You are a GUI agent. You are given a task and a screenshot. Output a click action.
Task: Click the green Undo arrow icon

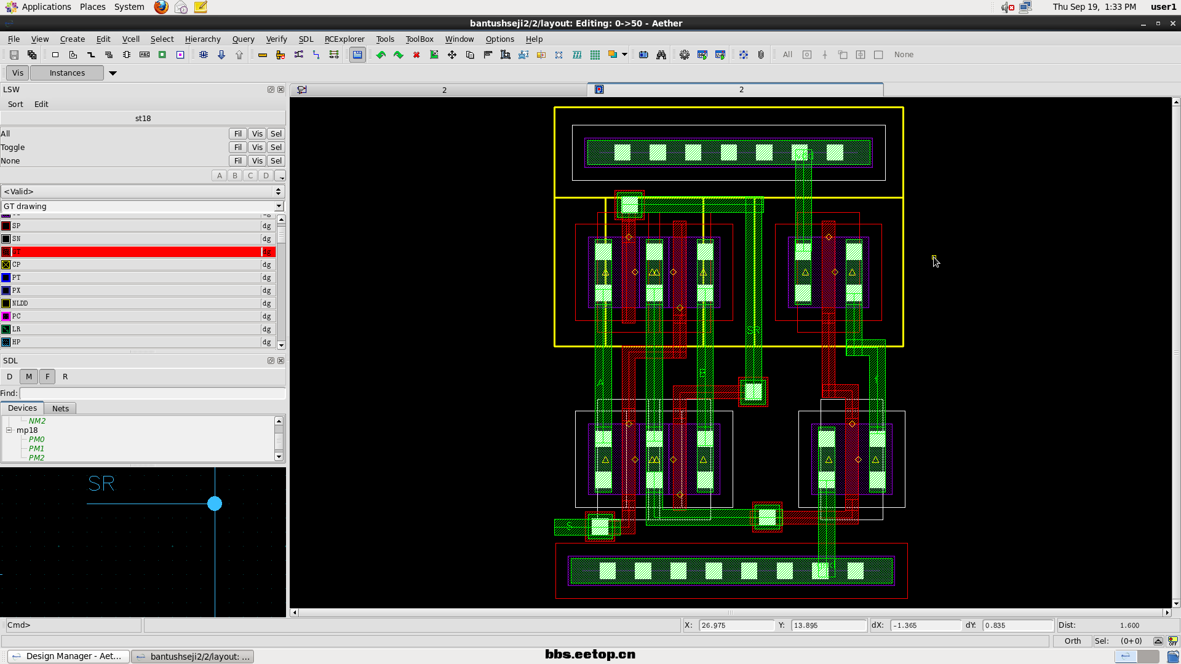coord(381,55)
